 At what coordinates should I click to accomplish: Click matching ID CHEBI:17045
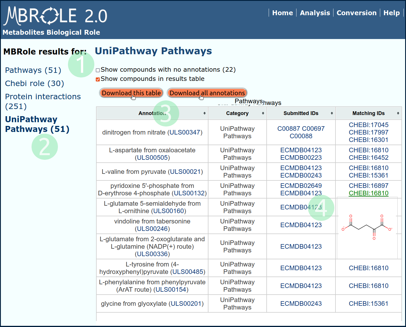(368, 125)
